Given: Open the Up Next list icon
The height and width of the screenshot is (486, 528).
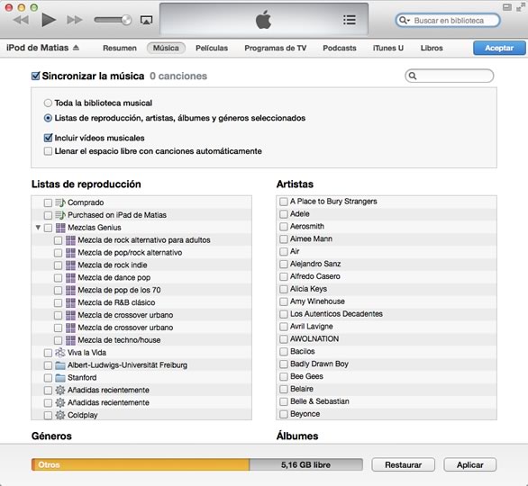Looking at the screenshot, I should [350, 20].
